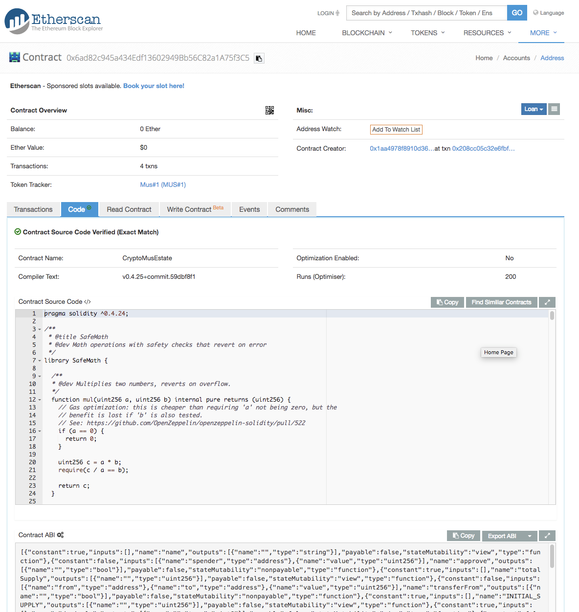Viewport: 579px width, 612px height.
Task: Open creation txn 0x208cc05c32e6fbf link
Action: 483,149
